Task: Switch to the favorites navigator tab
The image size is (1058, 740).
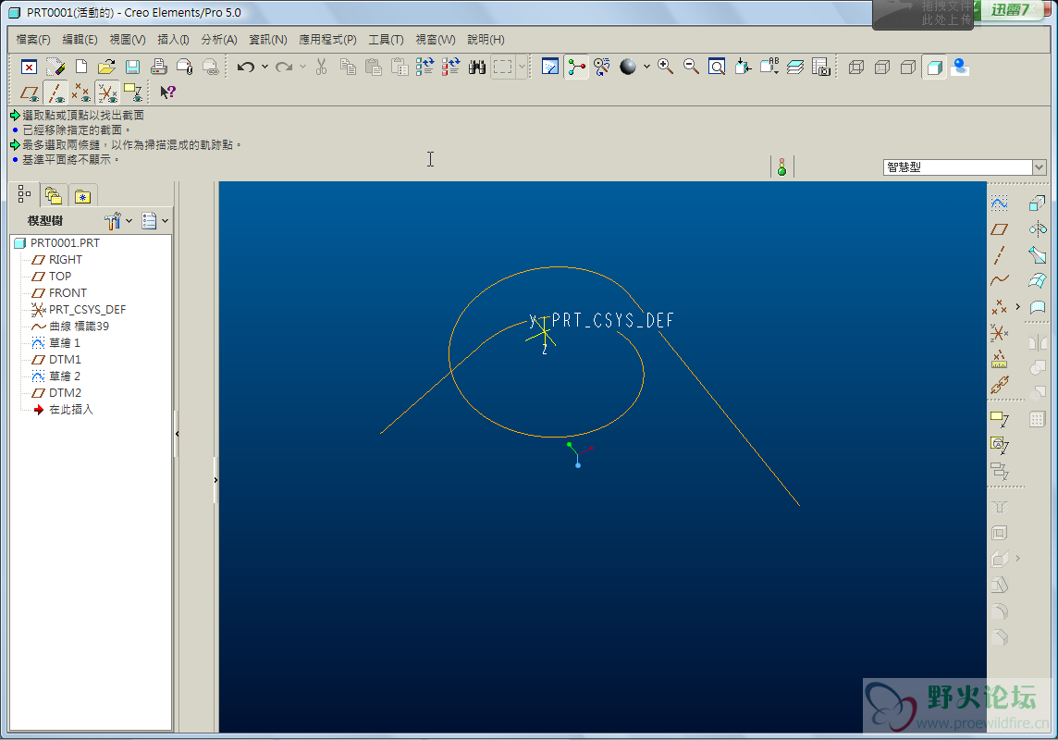Action: [x=82, y=195]
